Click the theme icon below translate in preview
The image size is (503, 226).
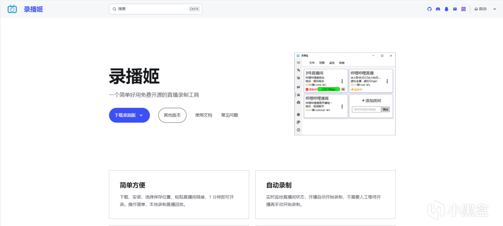point(298,78)
